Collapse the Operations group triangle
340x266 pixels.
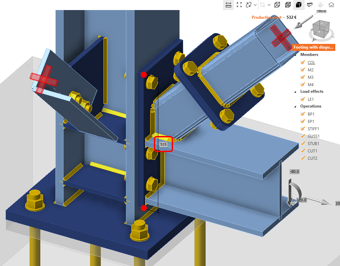[295, 107]
